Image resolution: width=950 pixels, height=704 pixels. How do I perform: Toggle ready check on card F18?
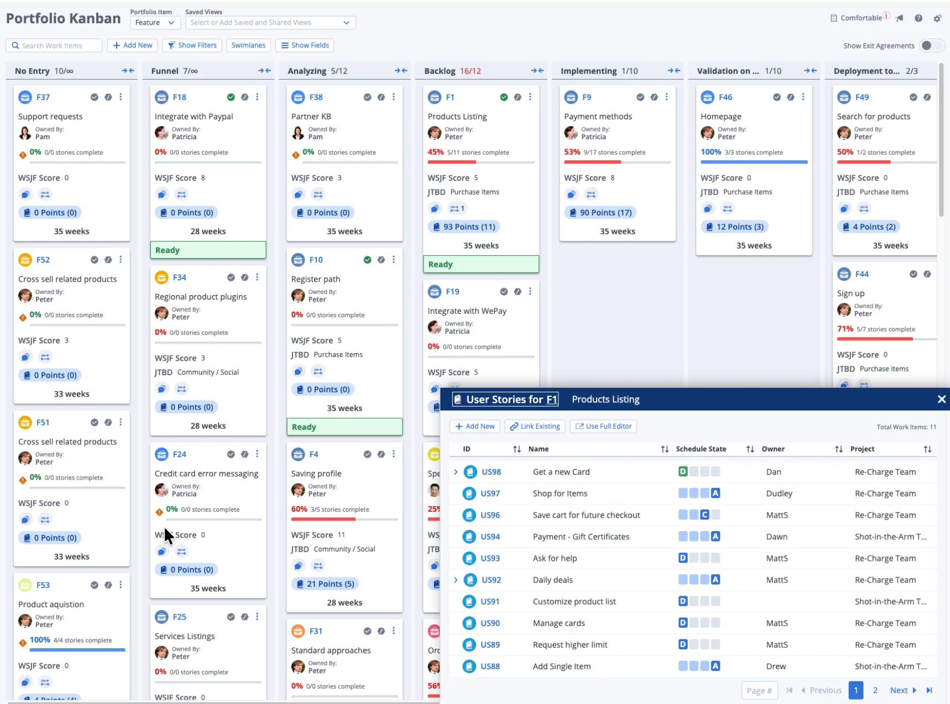pos(231,97)
